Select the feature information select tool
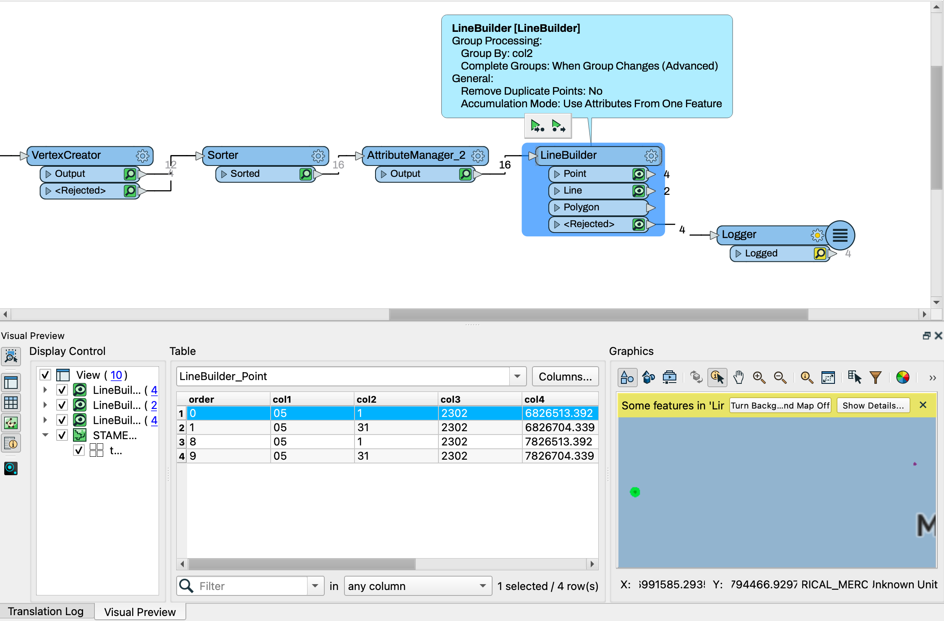 tap(717, 378)
